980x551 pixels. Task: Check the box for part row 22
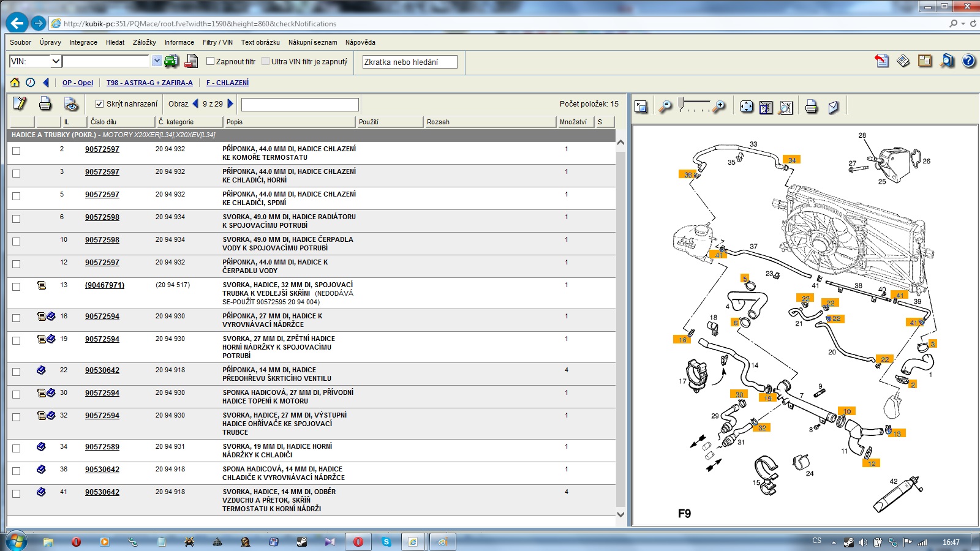pos(17,372)
